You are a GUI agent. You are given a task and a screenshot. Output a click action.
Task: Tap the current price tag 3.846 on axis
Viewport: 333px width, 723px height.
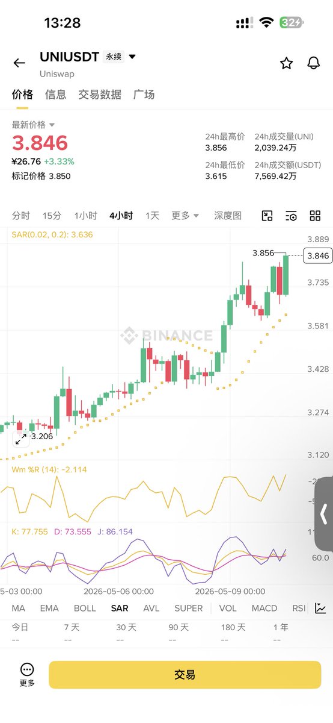pos(318,255)
